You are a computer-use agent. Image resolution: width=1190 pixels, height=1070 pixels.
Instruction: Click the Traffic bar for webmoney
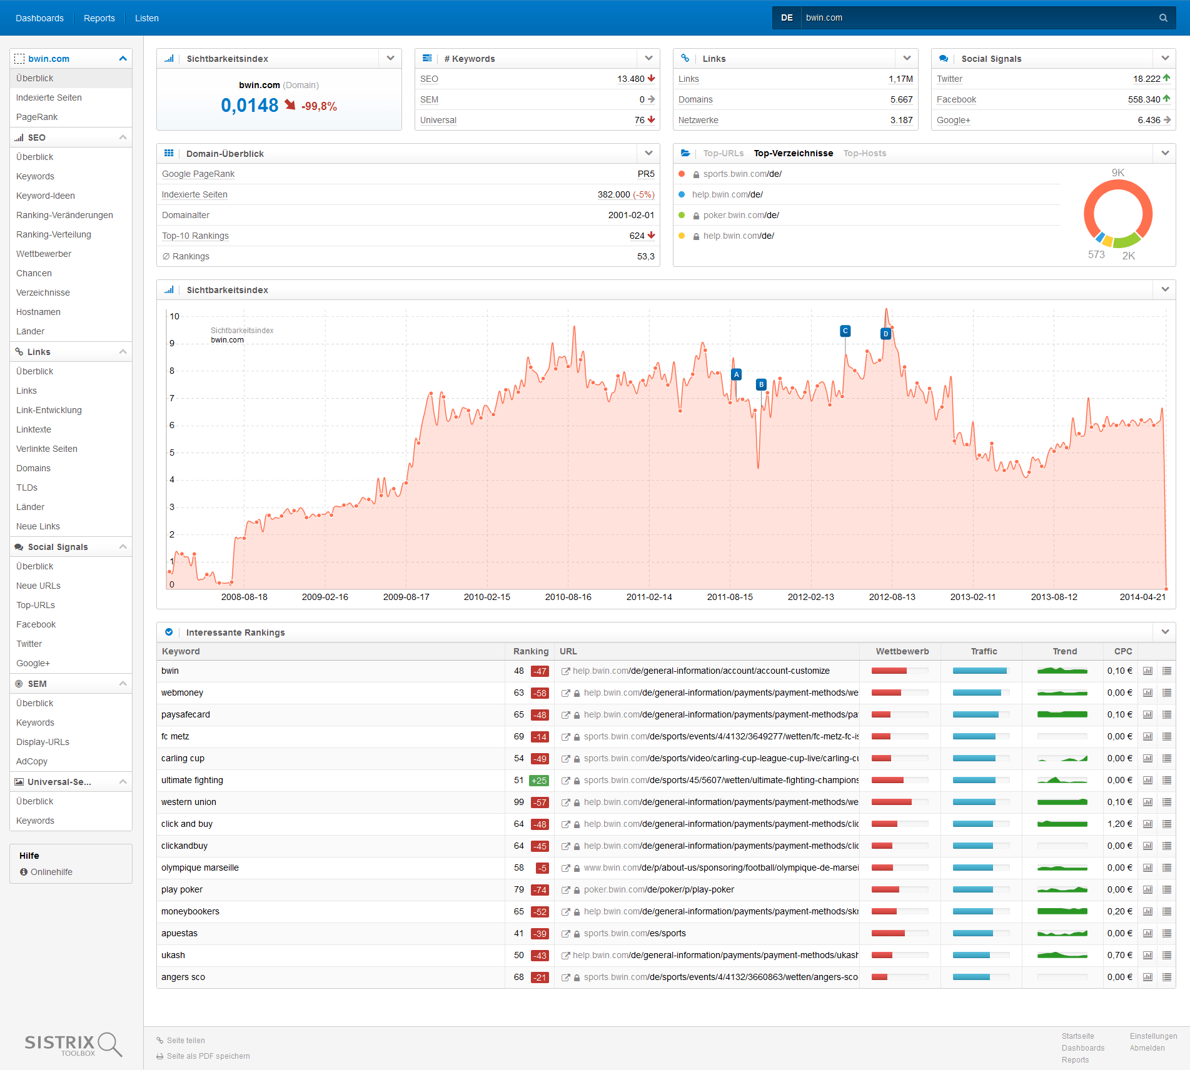(981, 692)
